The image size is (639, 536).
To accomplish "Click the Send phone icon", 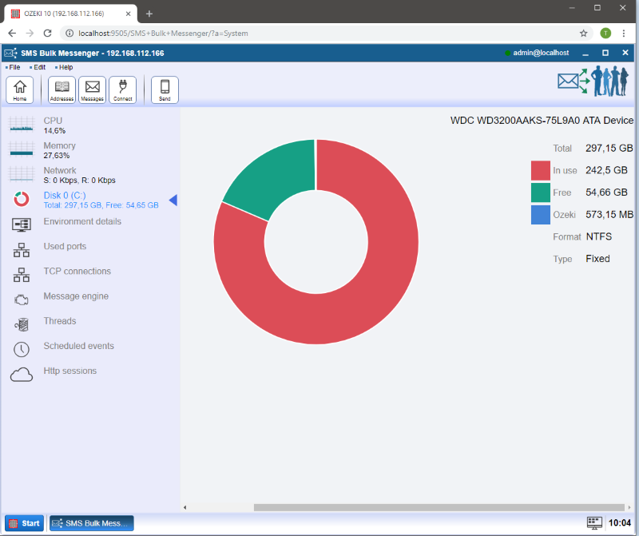I will pyautogui.click(x=165, y=89).
